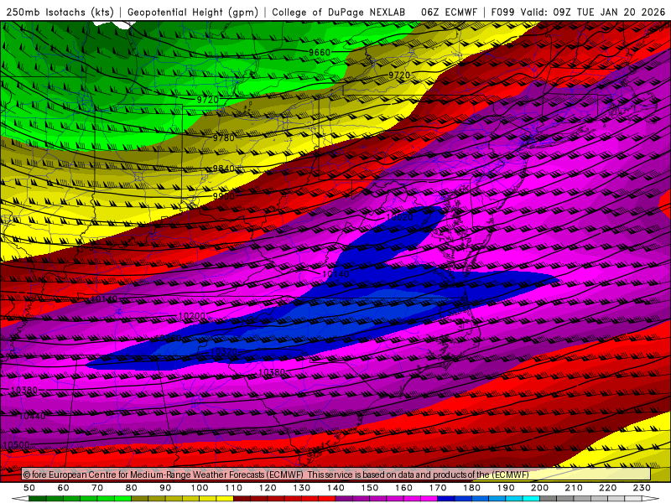Viewport: 671px width, 503px height.
Task: Click the "Valid: 09Z TUE JAN 20 2026" text
Action: (593, 13)
